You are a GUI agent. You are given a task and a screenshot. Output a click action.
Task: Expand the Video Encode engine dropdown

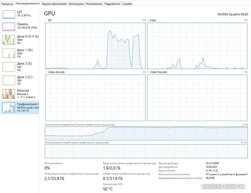coord(46,72)
